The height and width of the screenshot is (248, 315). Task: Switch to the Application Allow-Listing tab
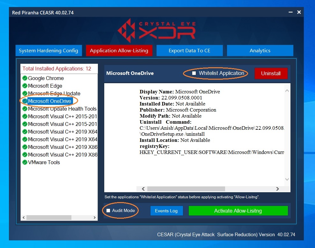pos(119,50)
